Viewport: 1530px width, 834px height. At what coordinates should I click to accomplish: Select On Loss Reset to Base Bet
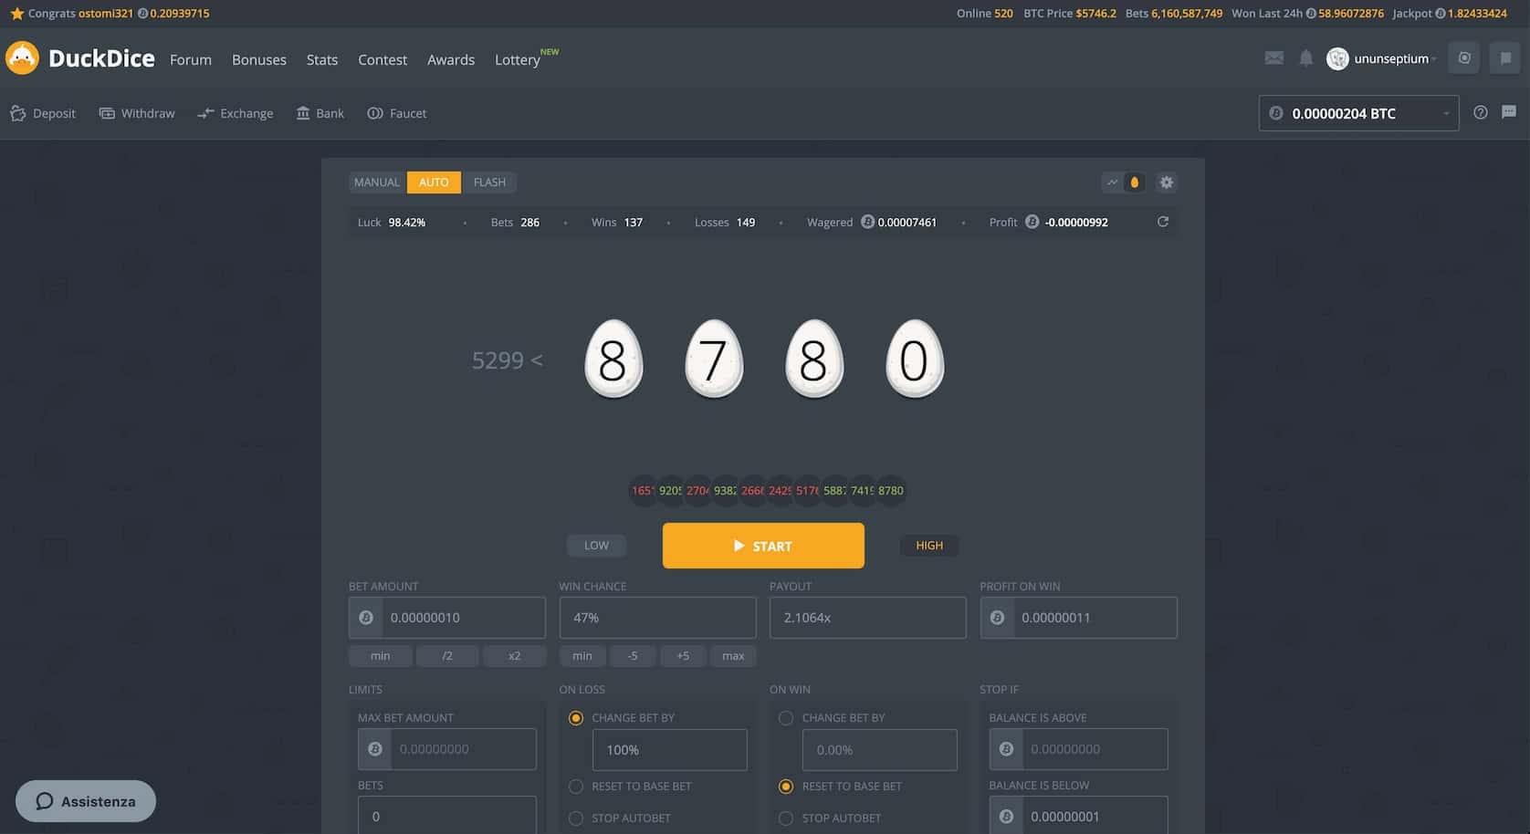pos(576,787)
